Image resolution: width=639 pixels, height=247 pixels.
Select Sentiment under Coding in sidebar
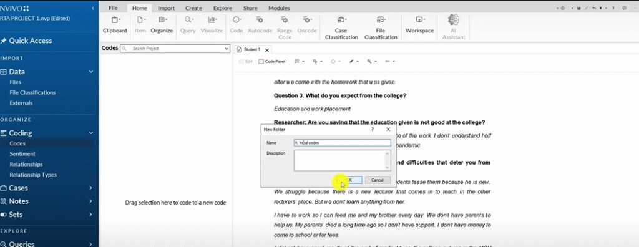pos(22,153)
